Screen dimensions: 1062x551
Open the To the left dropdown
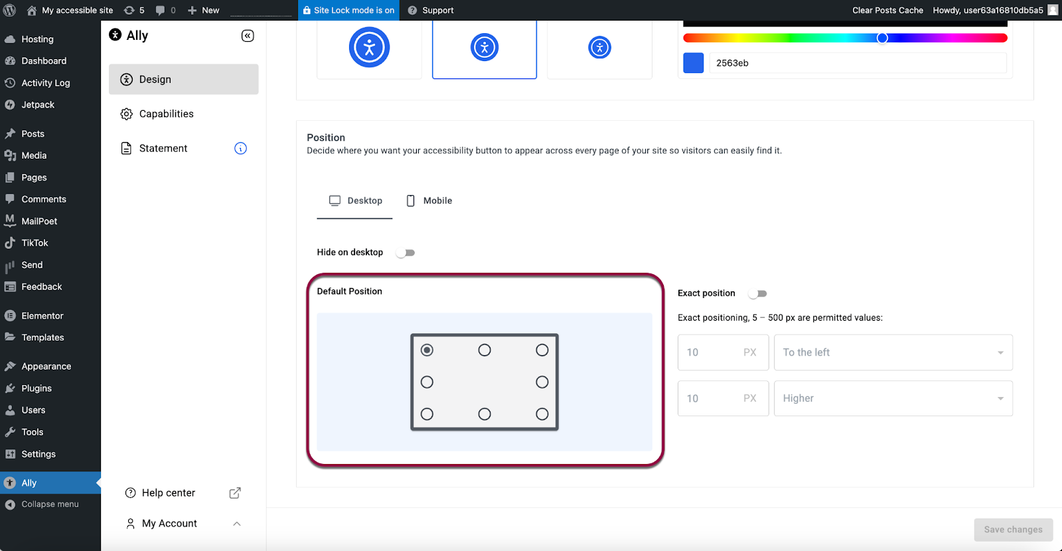click(893, 353)
